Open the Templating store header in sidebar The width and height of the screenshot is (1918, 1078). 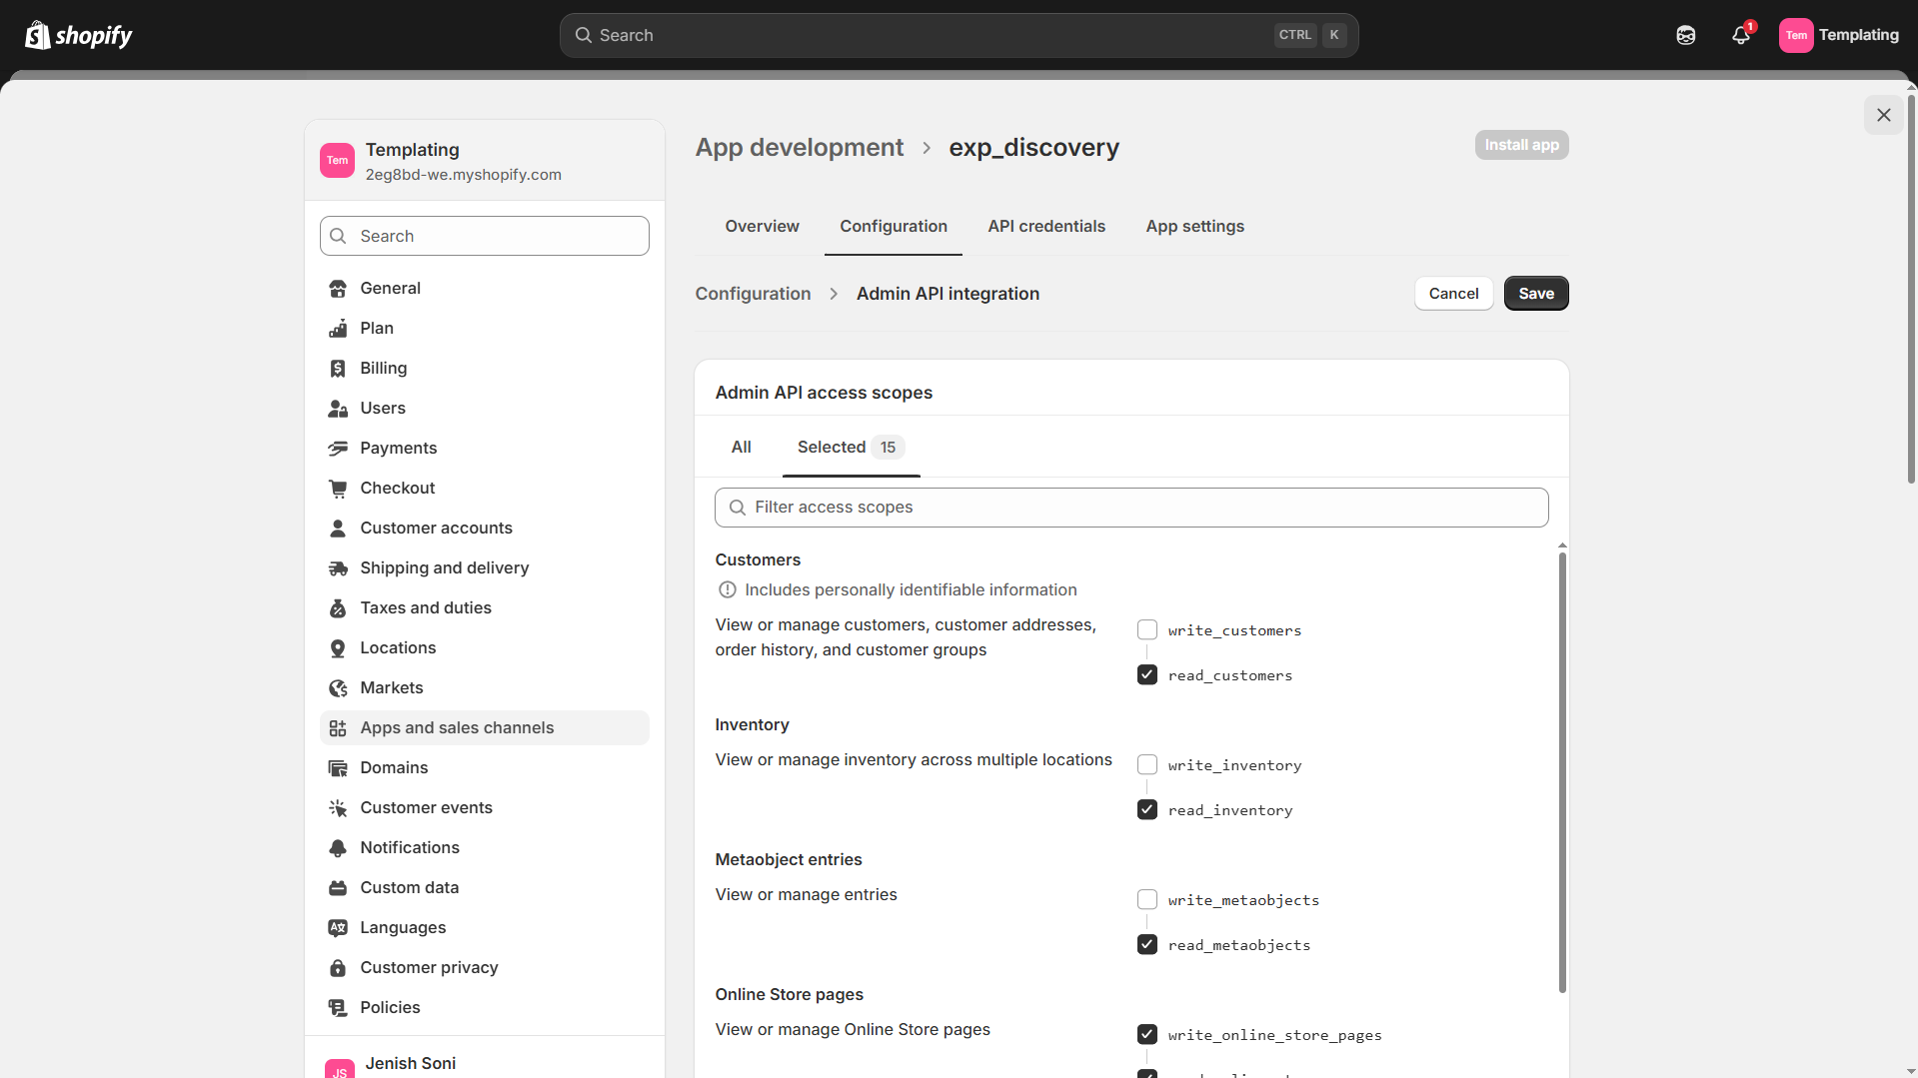(485, 161)
